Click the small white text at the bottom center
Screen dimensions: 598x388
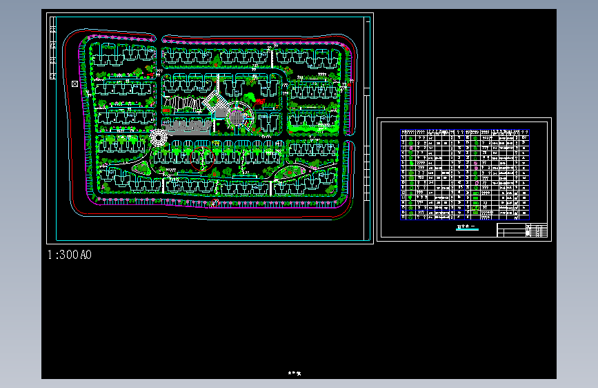click(x=295, y=373)
